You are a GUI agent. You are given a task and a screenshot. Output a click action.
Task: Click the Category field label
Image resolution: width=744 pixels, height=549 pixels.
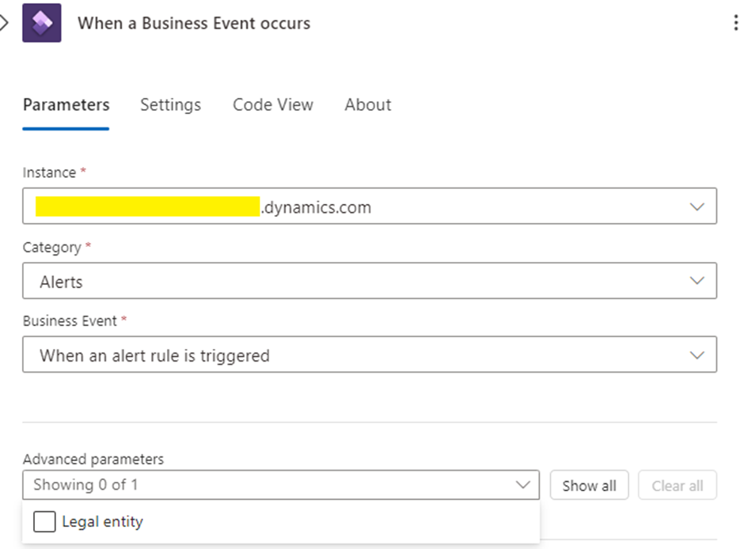[x=52, y=248]
